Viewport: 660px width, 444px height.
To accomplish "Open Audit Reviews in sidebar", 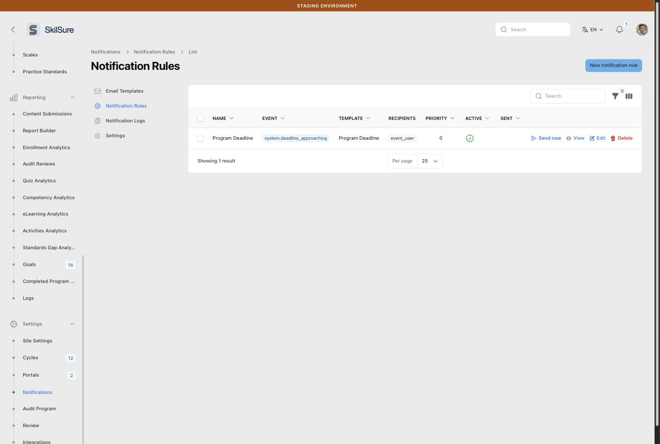I will (x=39, y=164).
